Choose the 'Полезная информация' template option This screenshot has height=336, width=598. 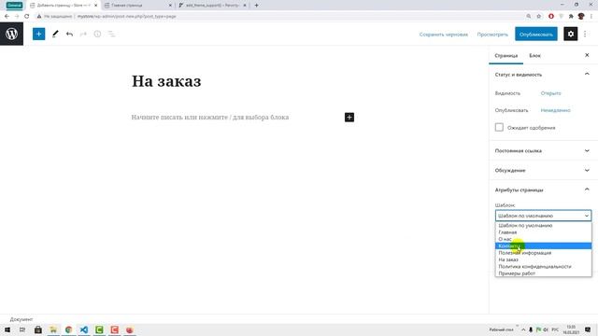[544, 253]
